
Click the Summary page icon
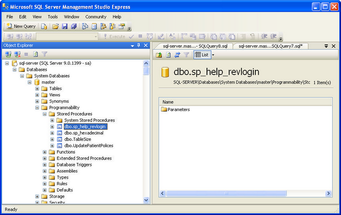[94, 27]
